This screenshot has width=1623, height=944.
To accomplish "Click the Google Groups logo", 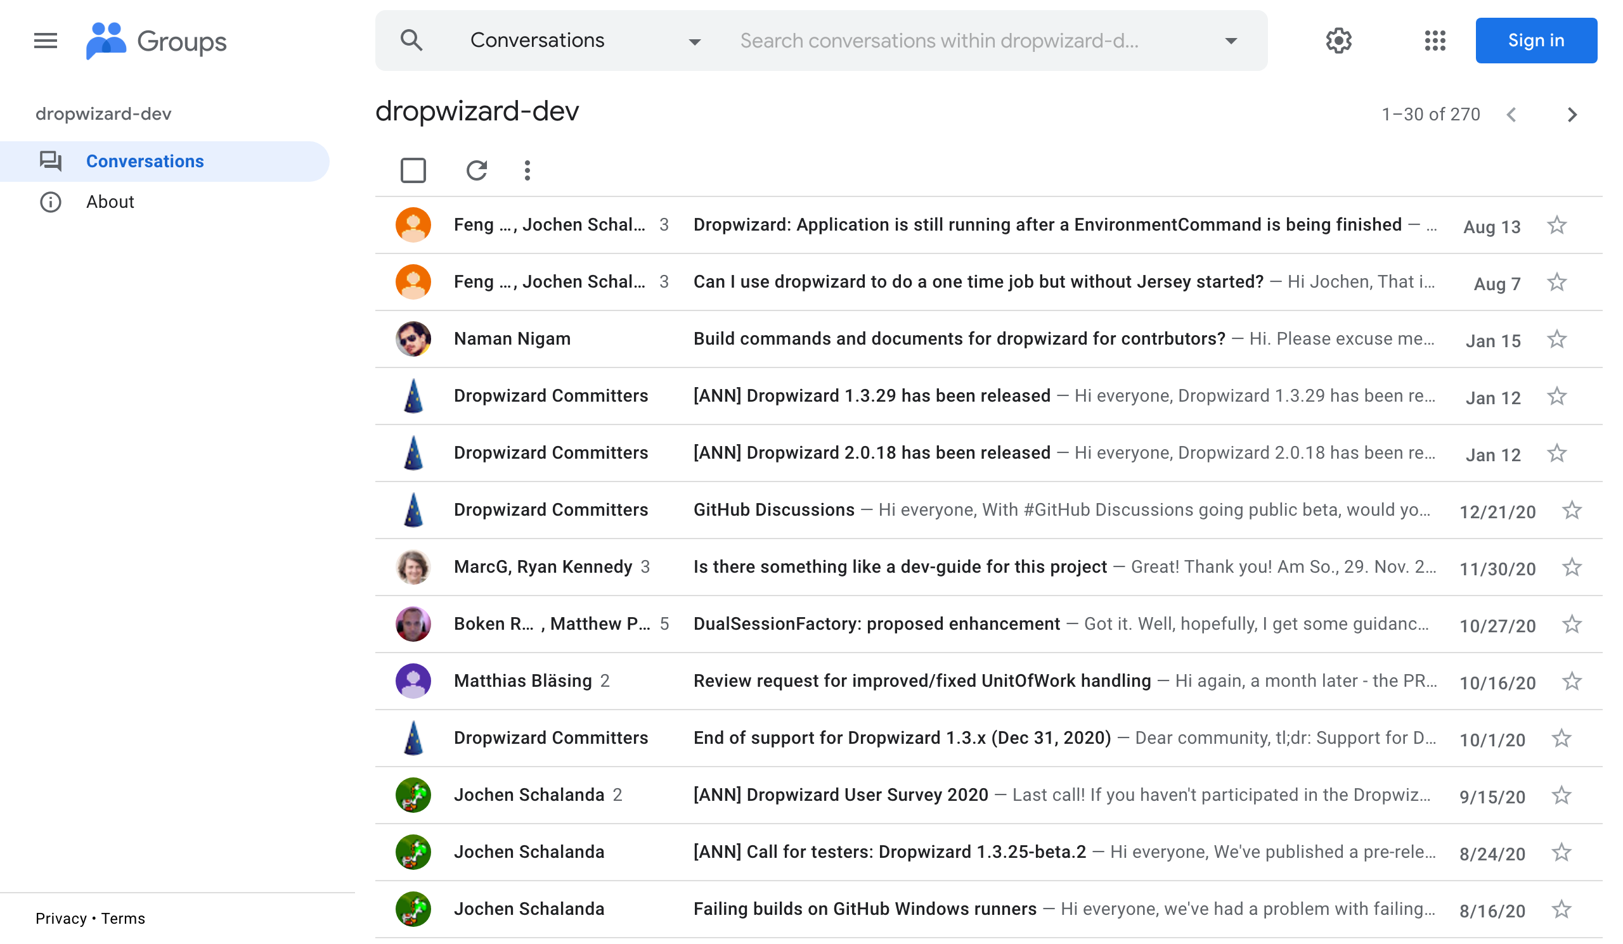I will pyautogui.click(x=156, y=41).
